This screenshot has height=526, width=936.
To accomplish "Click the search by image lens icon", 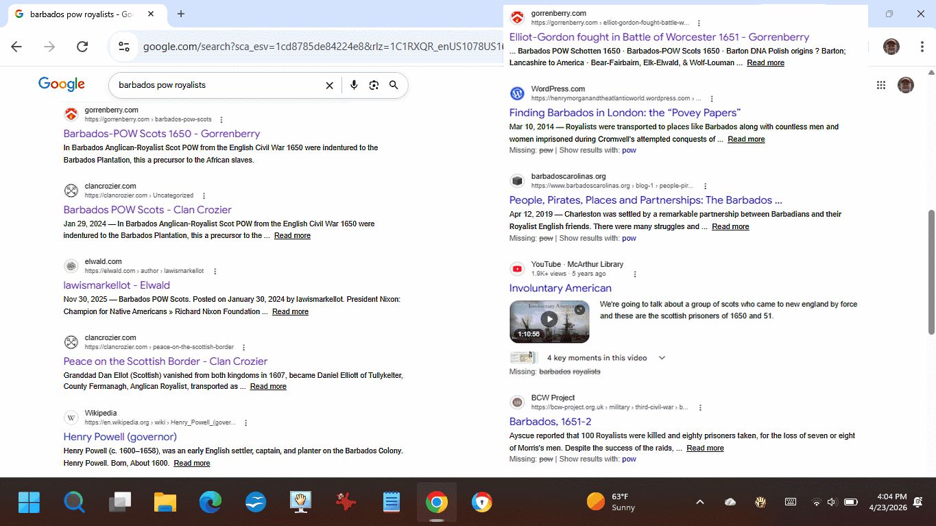I will tap(374, 85).
